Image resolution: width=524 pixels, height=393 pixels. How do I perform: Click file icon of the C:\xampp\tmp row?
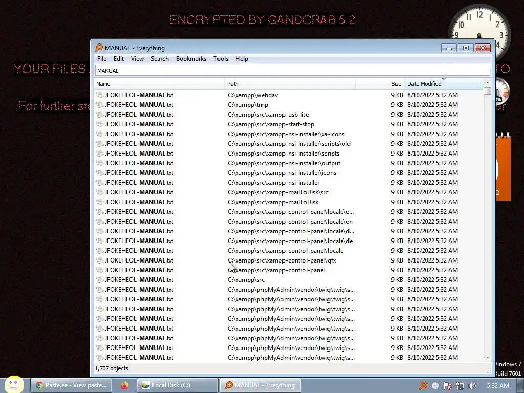[x=100, y=105]
